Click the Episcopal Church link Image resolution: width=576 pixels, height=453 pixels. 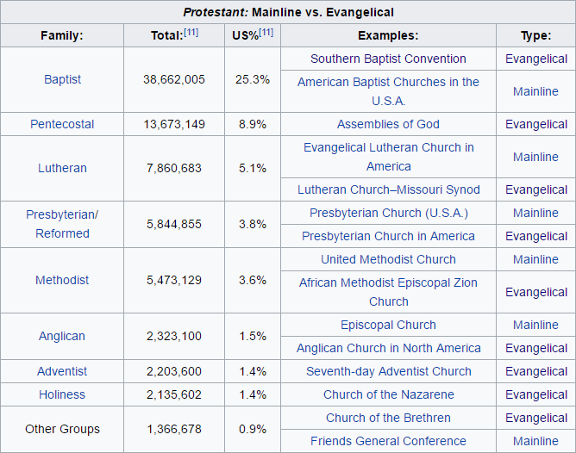pos(388,325)
